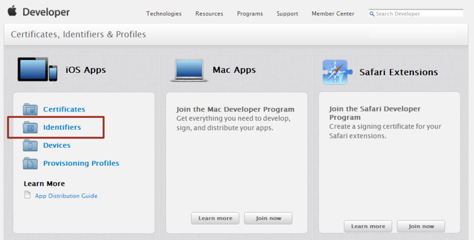Click the iOS Apps iPad and iPhone icon
This screenshot has height=240, width=474.
click(37, 69)
